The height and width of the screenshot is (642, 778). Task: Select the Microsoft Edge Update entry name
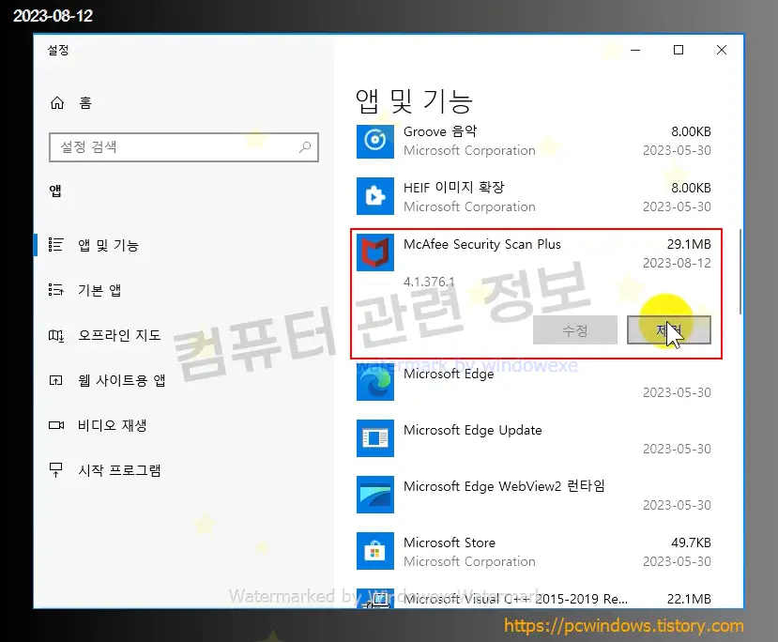click(x=472, y=430)
